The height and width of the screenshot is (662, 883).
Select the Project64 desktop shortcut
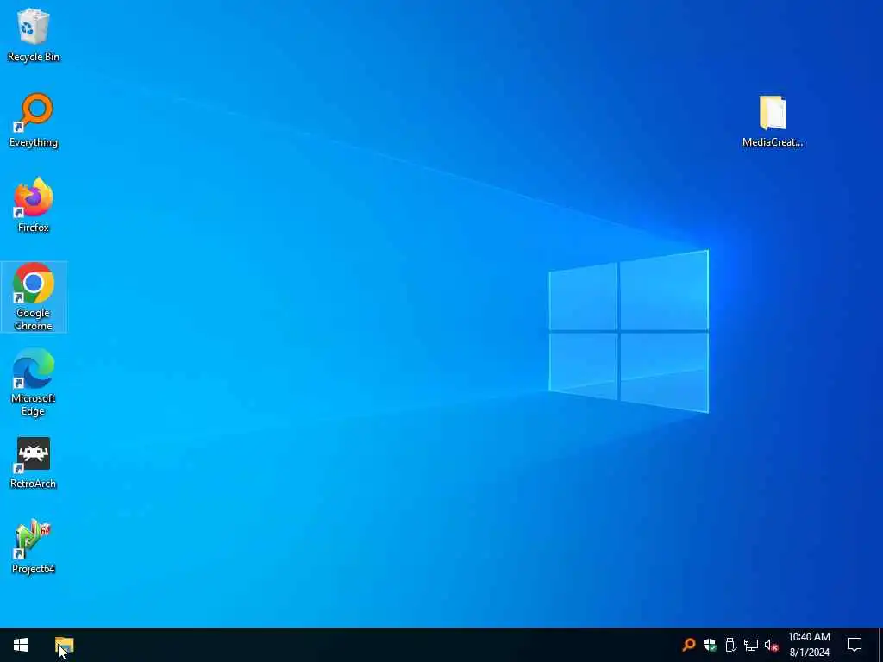coord(34,546)
